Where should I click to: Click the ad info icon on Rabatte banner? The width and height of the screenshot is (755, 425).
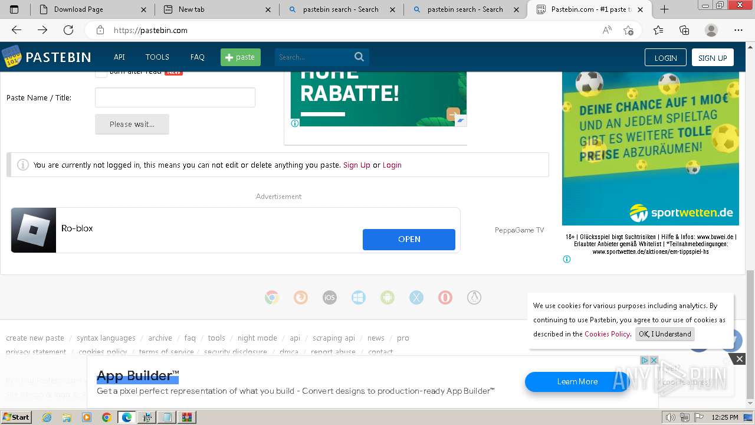(x=295, y=123)
